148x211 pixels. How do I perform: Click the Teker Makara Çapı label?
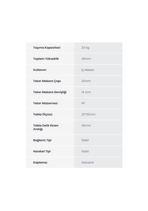pos(47,81)
